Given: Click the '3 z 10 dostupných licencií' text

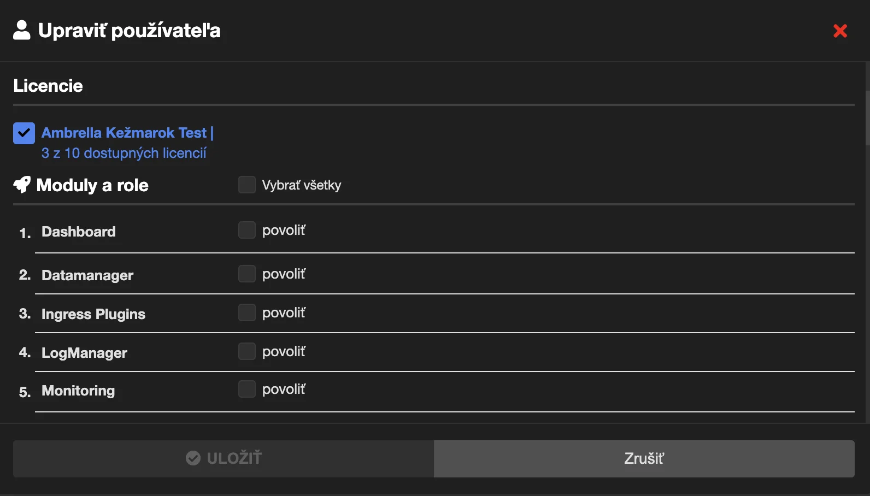Looking at the screenshot, I should coord(124,153).
